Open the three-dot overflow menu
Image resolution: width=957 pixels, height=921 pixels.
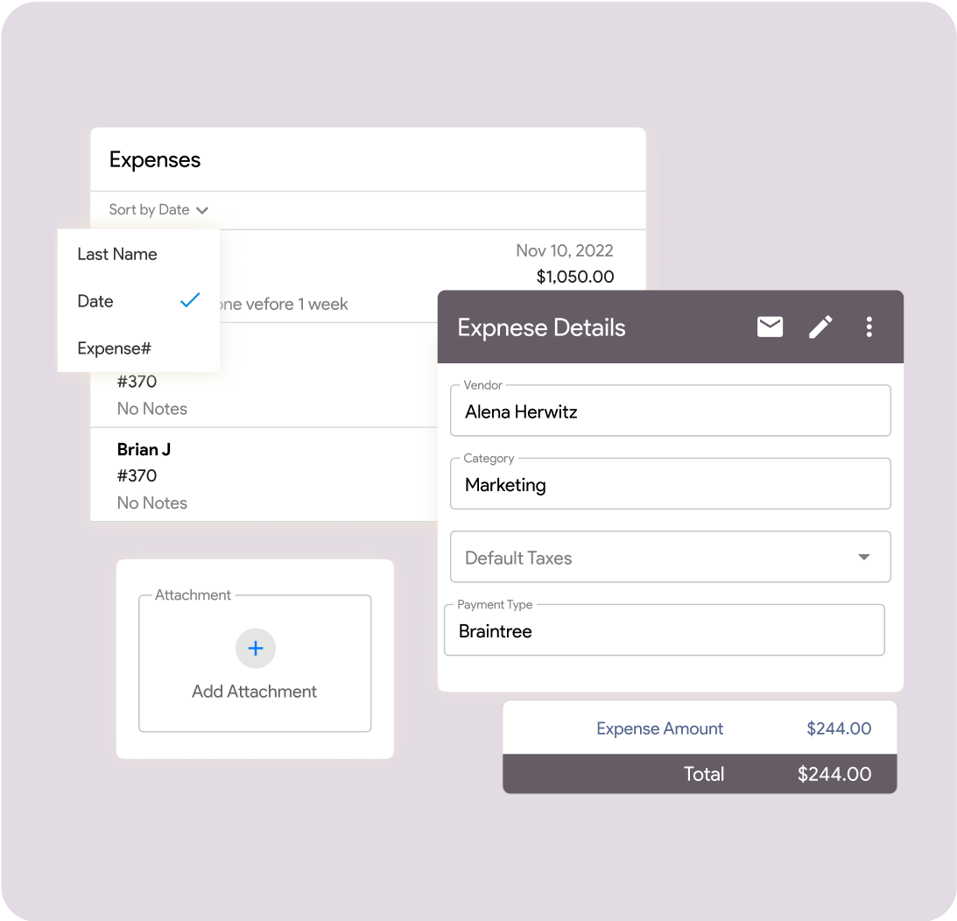(x=869, y=327)
